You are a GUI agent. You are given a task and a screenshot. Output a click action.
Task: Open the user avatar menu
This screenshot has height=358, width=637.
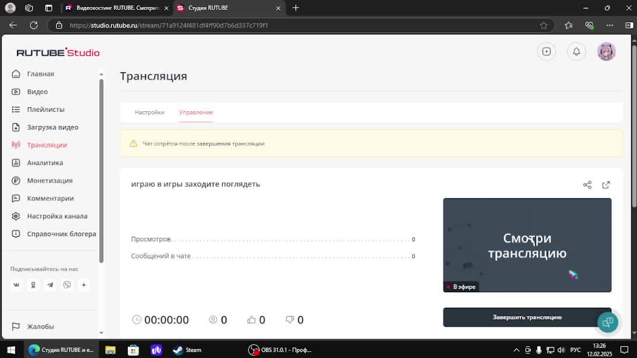coord(606,51)
